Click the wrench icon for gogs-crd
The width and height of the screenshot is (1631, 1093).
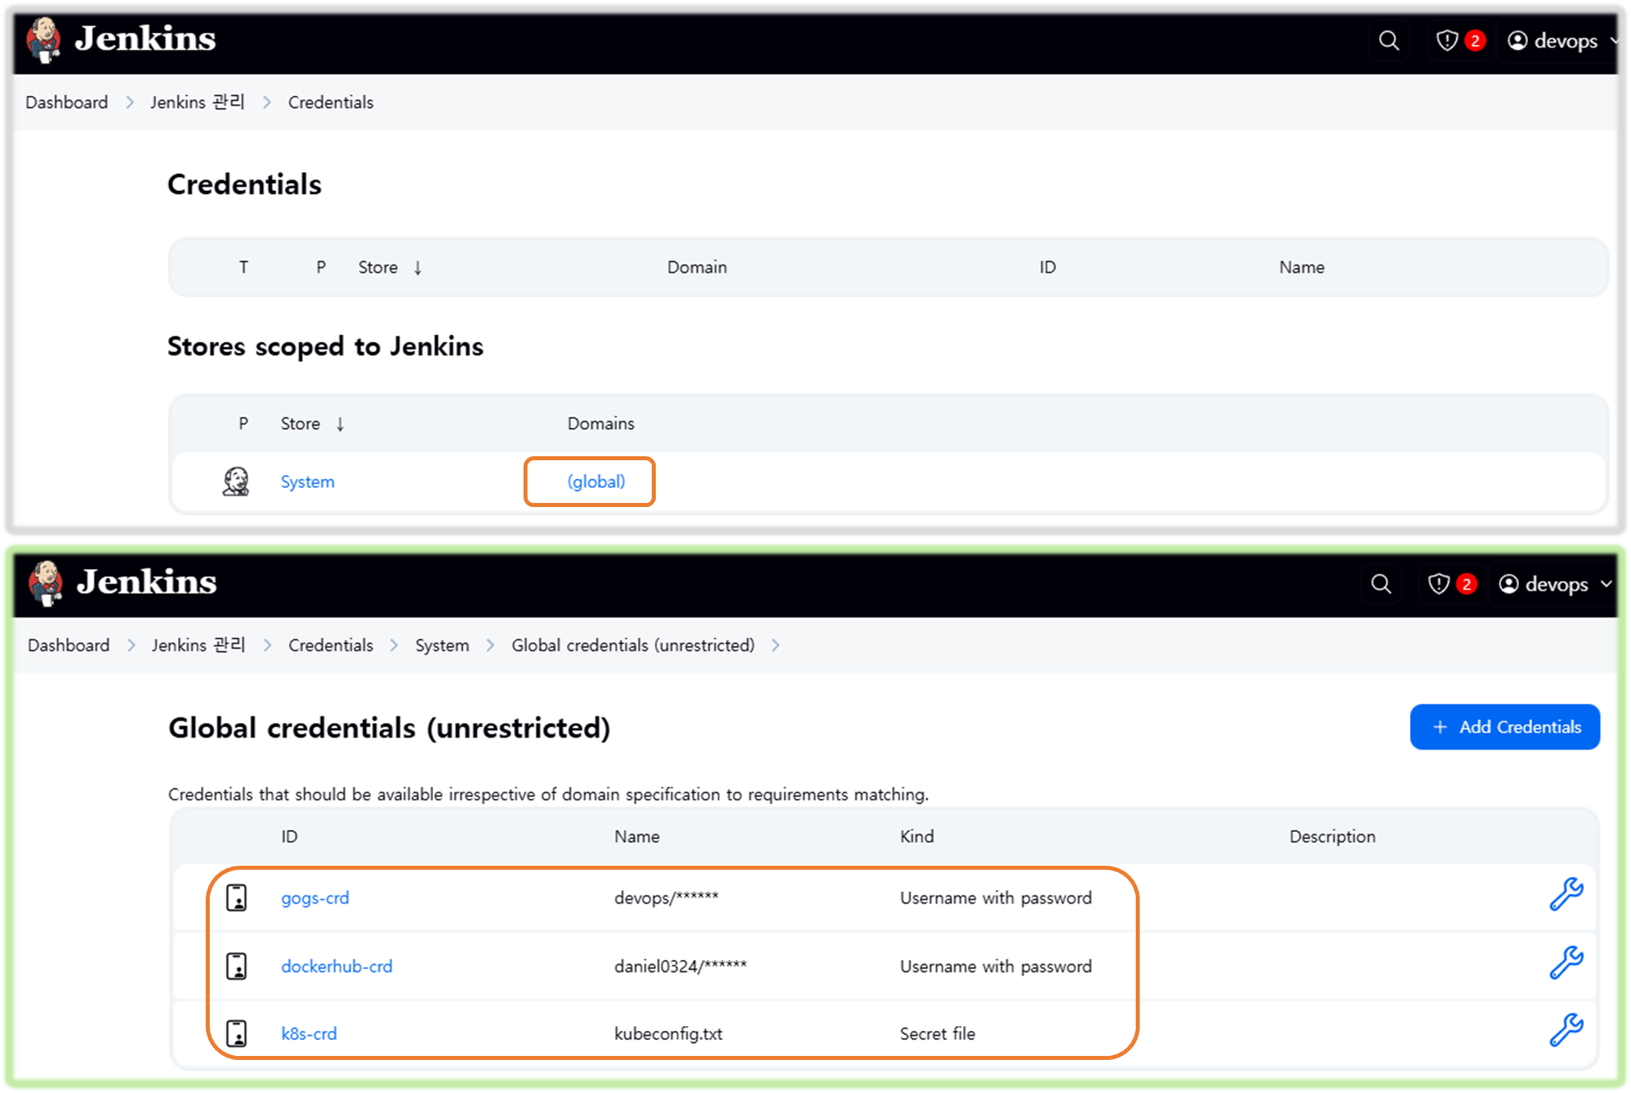coord(1566,894)
